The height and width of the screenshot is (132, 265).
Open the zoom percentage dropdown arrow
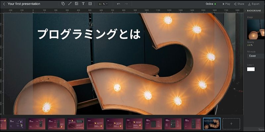coord(107,4)
